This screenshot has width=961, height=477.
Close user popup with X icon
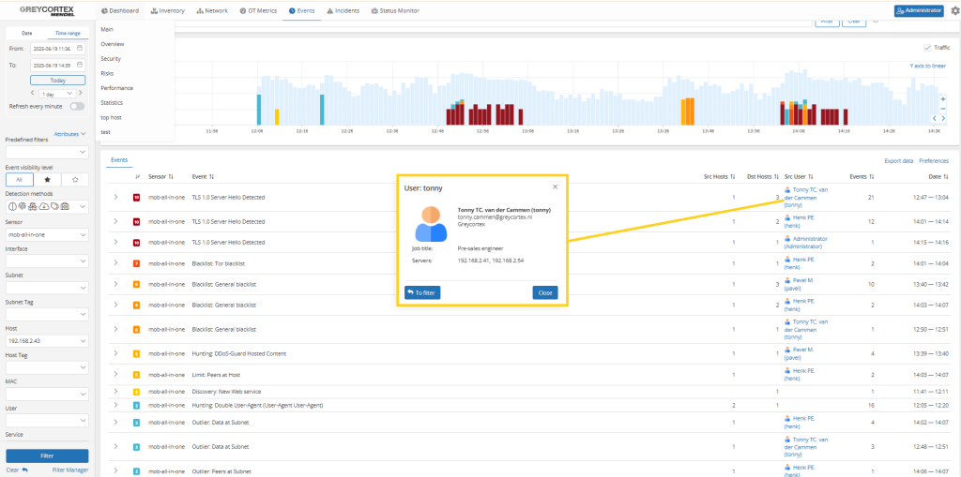(x=554, y=186)
